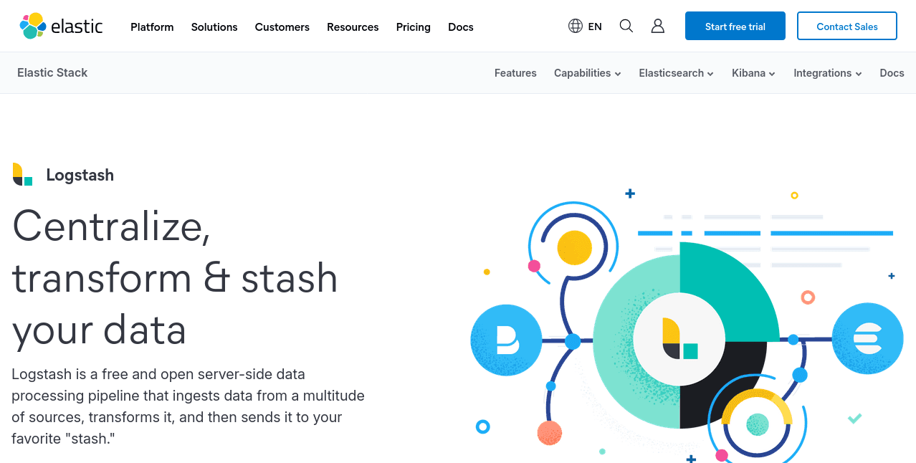The height and width of the screenshot is (463, 916).
Task: Open the Features link in subnav
Action: (x=515, y=73)
